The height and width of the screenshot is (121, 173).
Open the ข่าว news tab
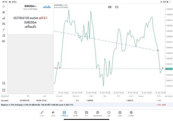(86, 113)
